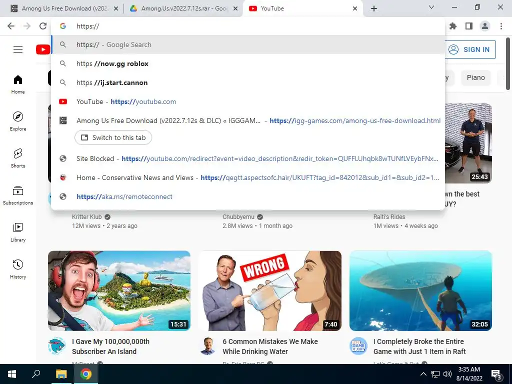Open Chrome three-dot menu
Viewport: 512px width, 384px height.
tap(501, 26)
